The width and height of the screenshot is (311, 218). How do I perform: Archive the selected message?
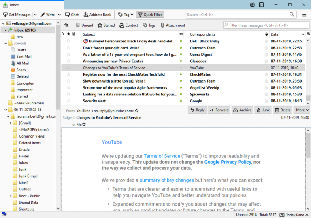point(243,110)
